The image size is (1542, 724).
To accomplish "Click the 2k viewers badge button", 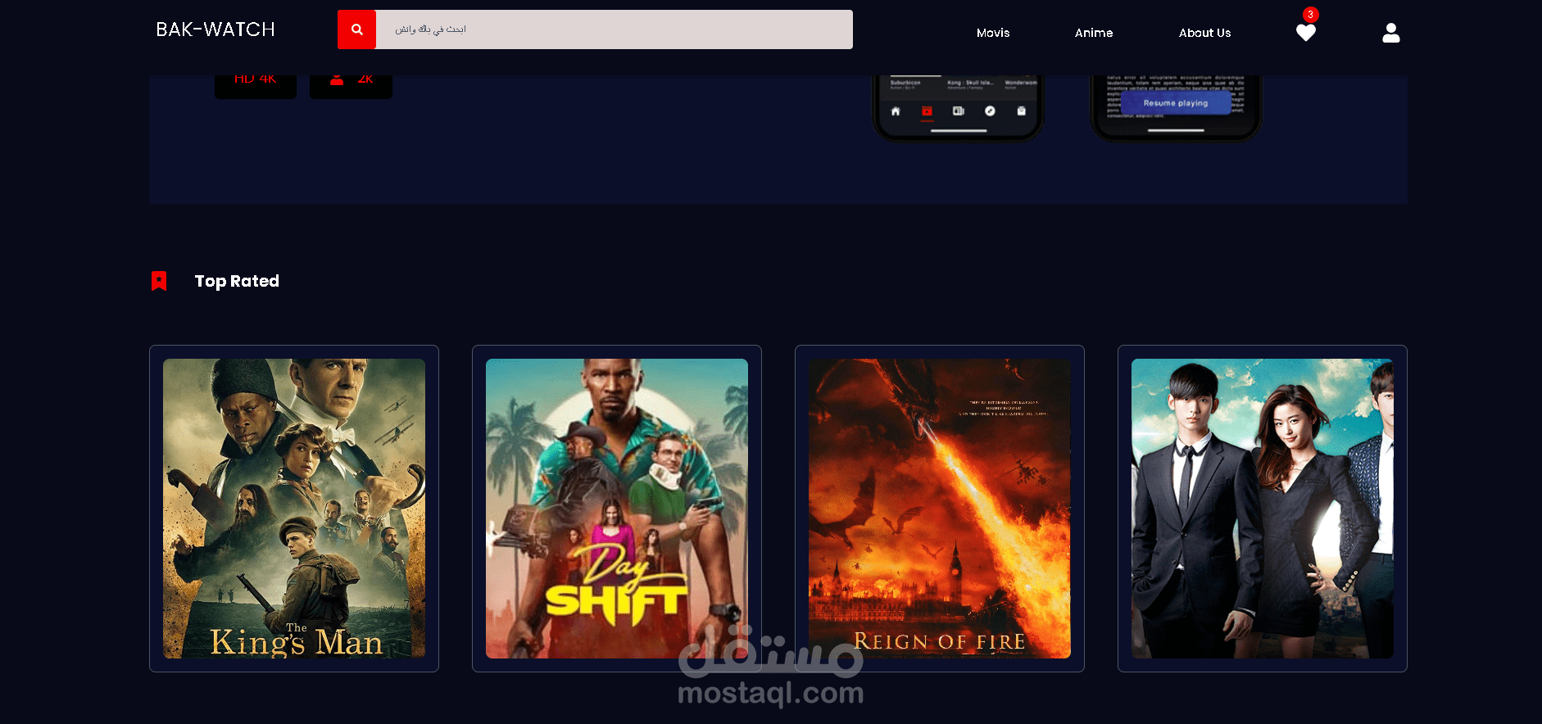I will [x=351, y=86].
